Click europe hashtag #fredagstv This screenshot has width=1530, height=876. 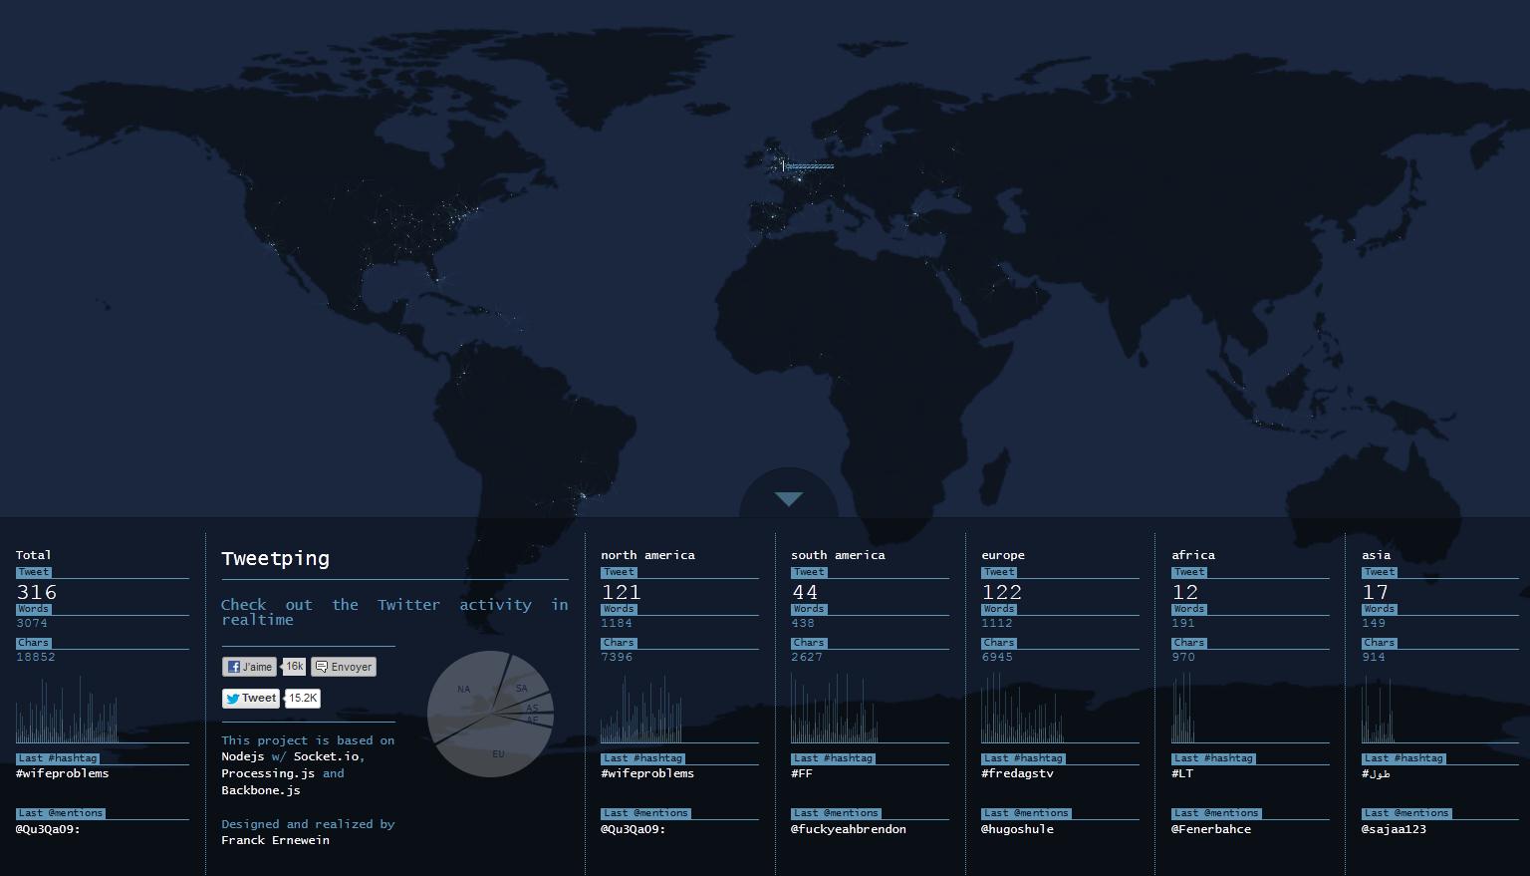point(1017,773)
